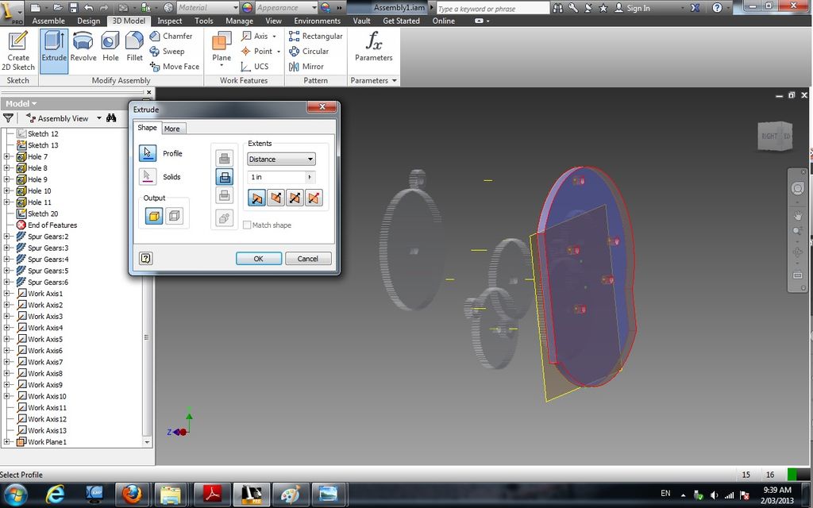Toggle Solid output in Extrude dialog

154,216
